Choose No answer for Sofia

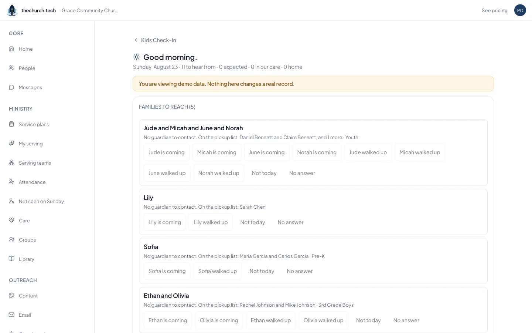pos(300,271)
